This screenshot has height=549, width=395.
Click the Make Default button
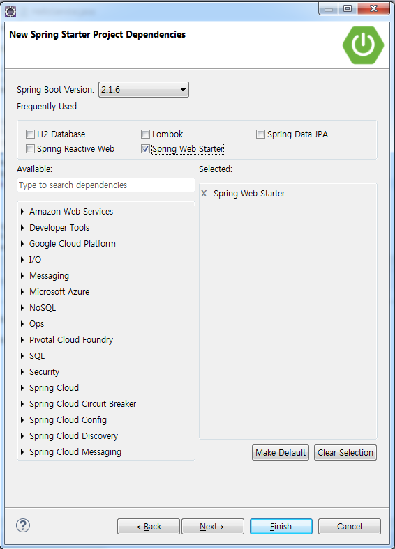pyautogui.click(x=281, y=452)
